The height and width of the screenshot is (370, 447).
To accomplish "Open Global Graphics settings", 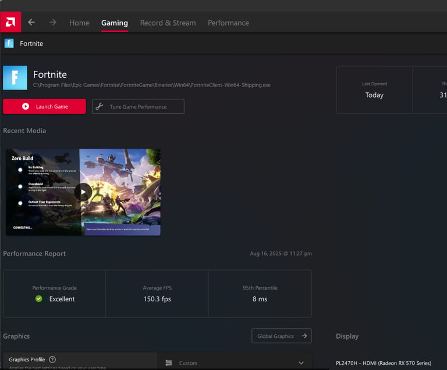I will click(281, 336).
